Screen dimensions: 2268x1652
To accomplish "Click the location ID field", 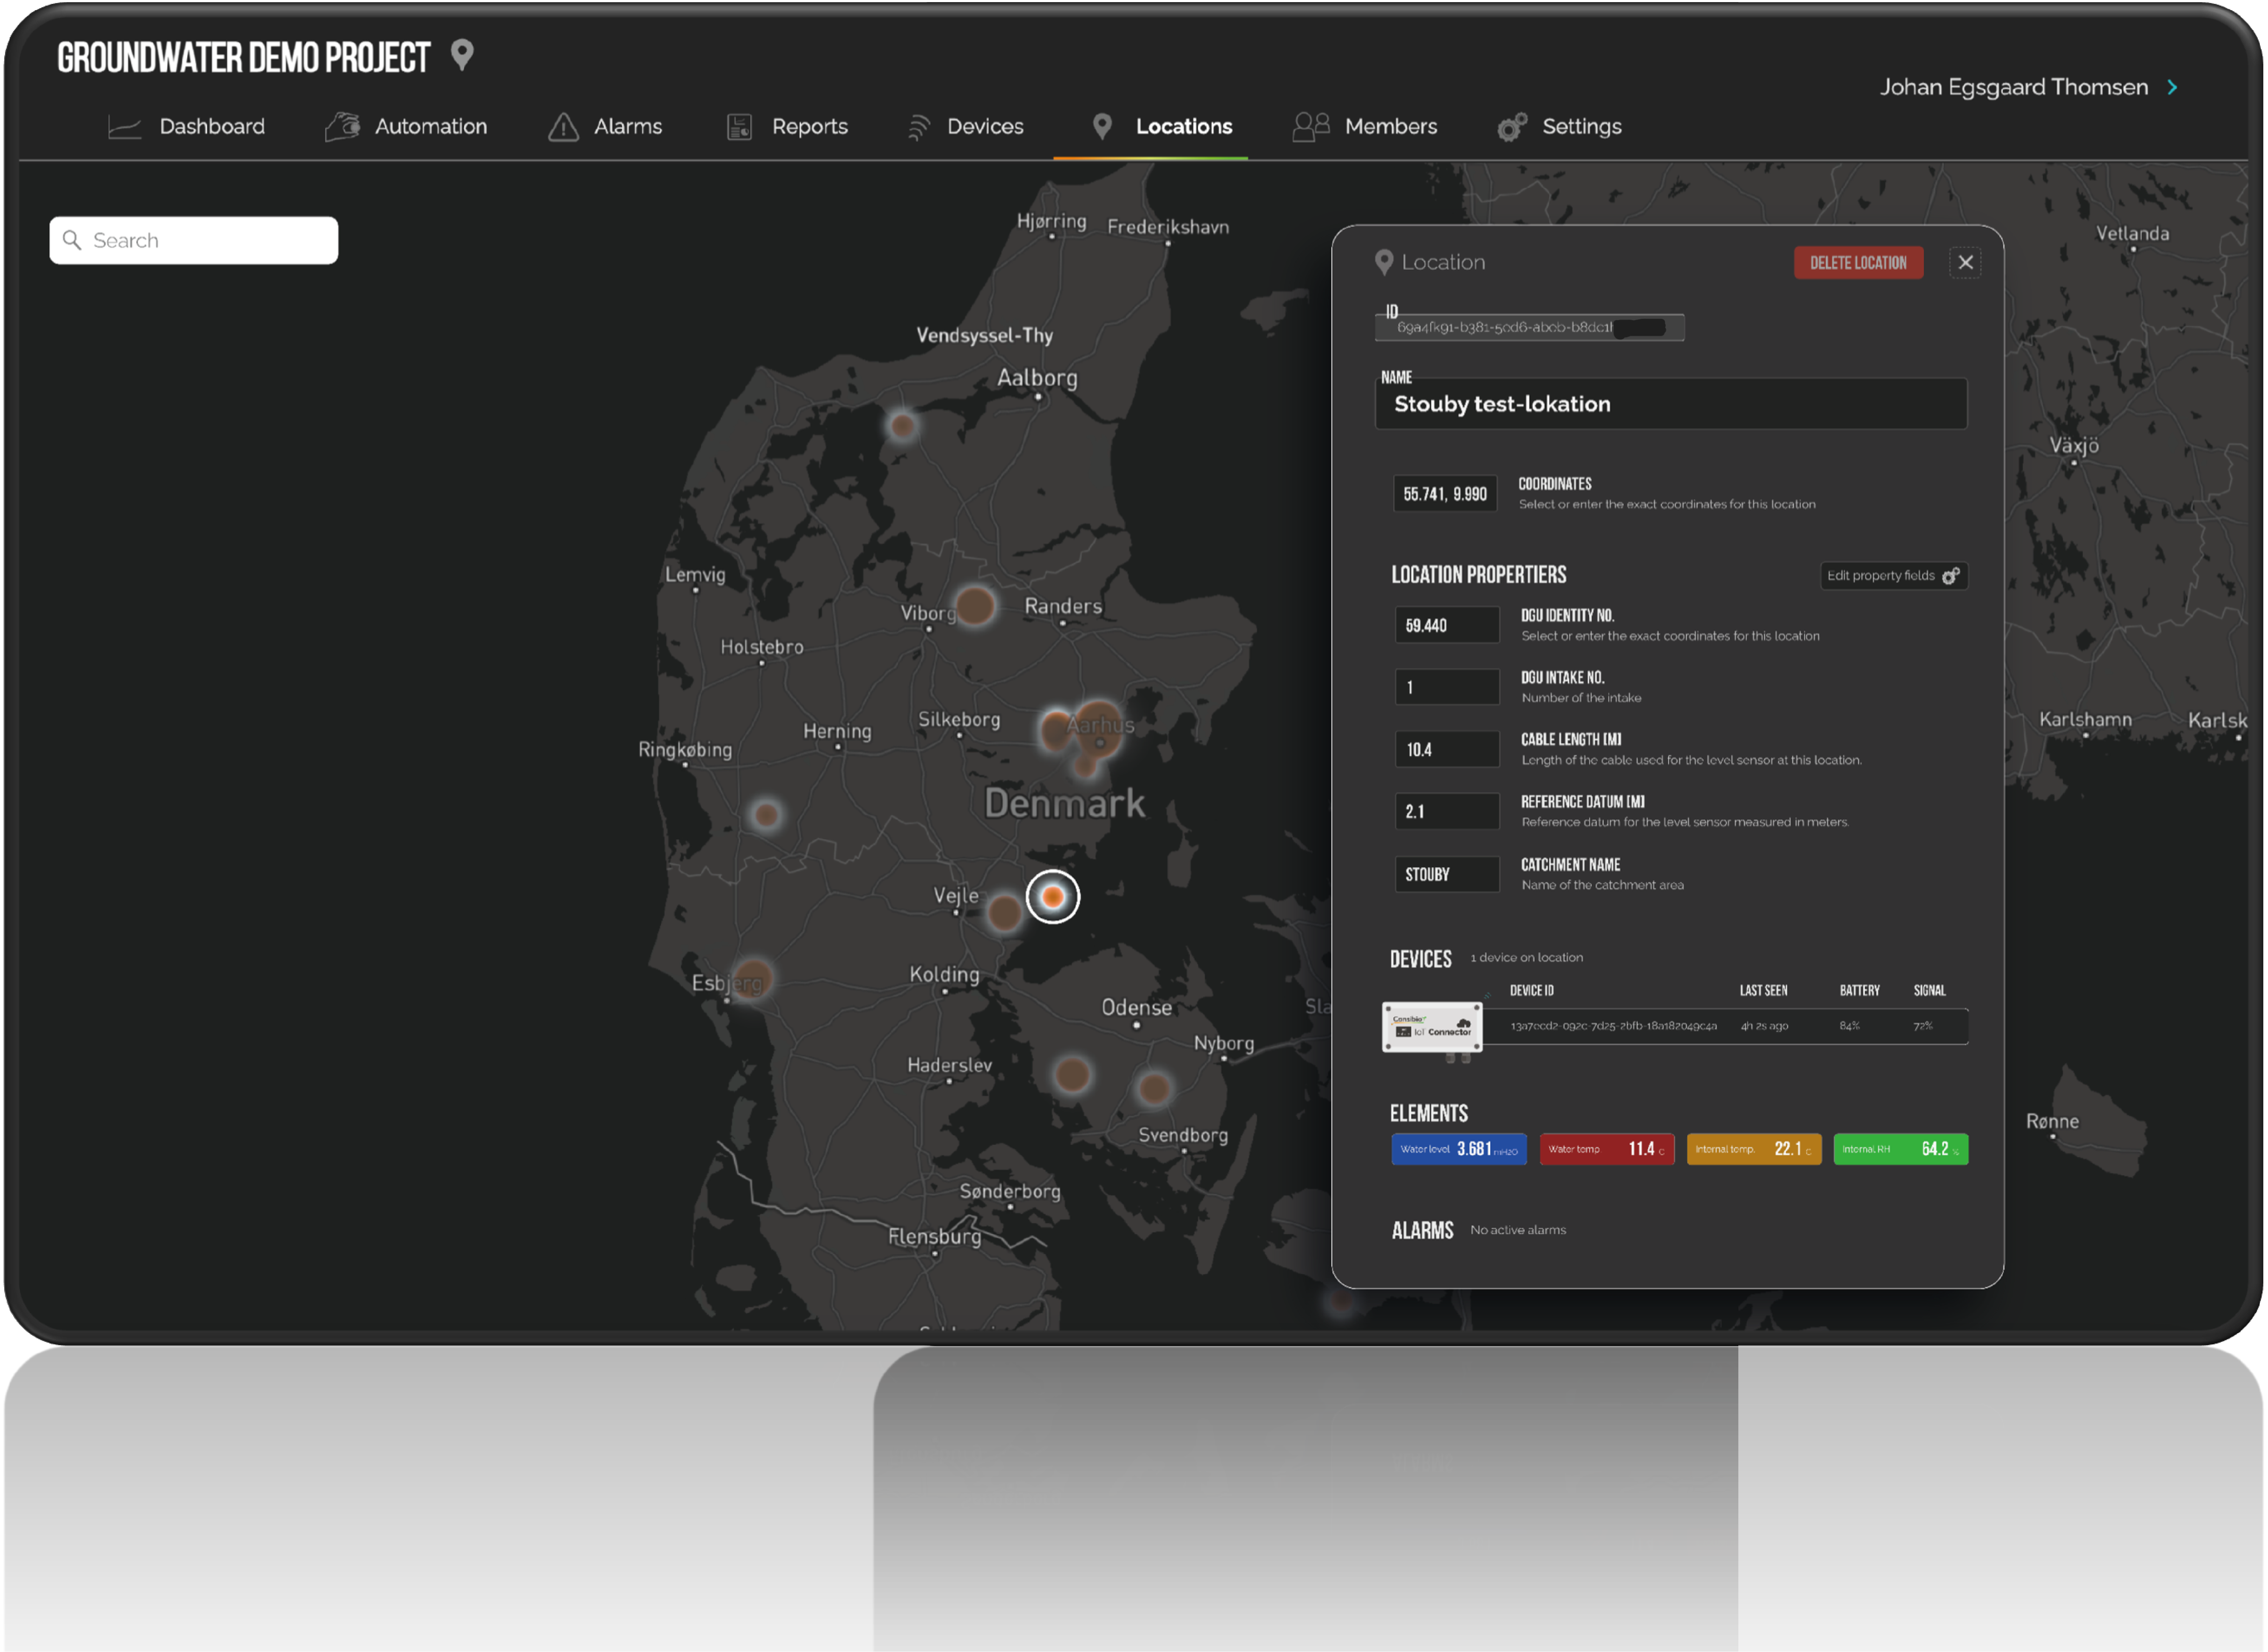I will pyautogui.click(x=1530, y=328).
